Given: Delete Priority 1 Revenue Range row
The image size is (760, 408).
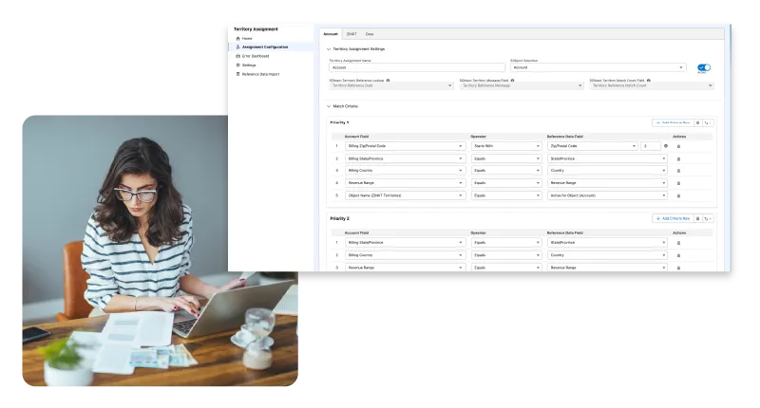Looking at the screenshot, I should (678, 183).
